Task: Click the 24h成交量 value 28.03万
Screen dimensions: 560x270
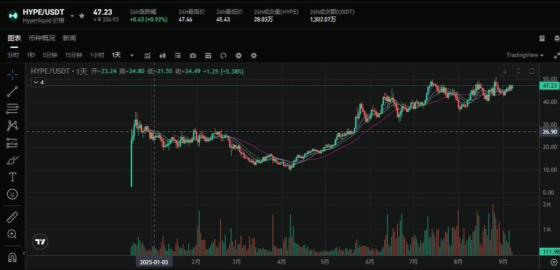Action: [264, 20]
